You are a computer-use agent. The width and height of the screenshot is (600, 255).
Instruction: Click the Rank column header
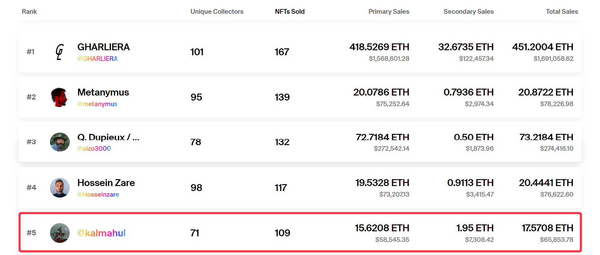(29, 12)
